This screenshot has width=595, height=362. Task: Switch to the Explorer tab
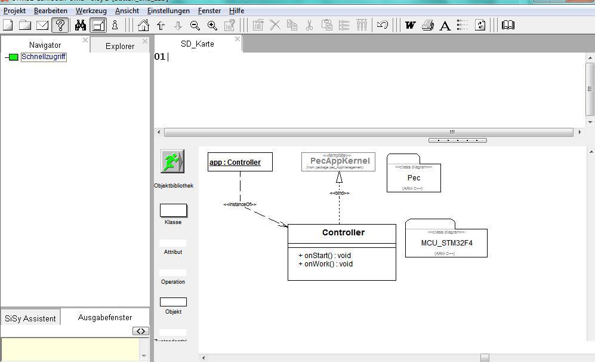pos(119,46)
